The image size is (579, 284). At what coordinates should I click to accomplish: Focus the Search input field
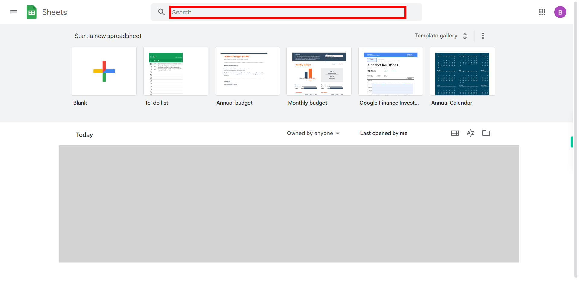pos(288,12)
